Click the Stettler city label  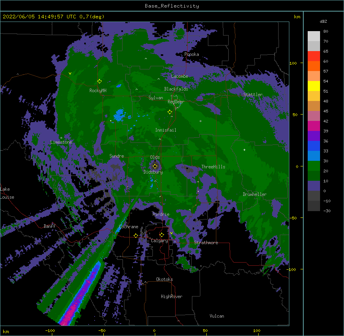point(253,95)
